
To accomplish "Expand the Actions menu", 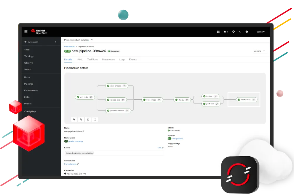I will (x=259, y=50).
